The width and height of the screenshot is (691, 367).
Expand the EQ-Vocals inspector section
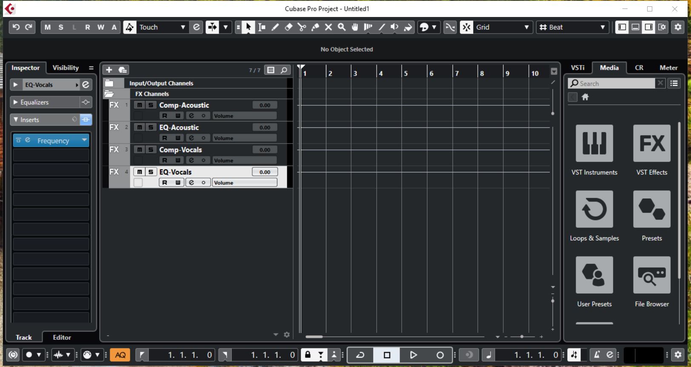(x=16, y=85)
